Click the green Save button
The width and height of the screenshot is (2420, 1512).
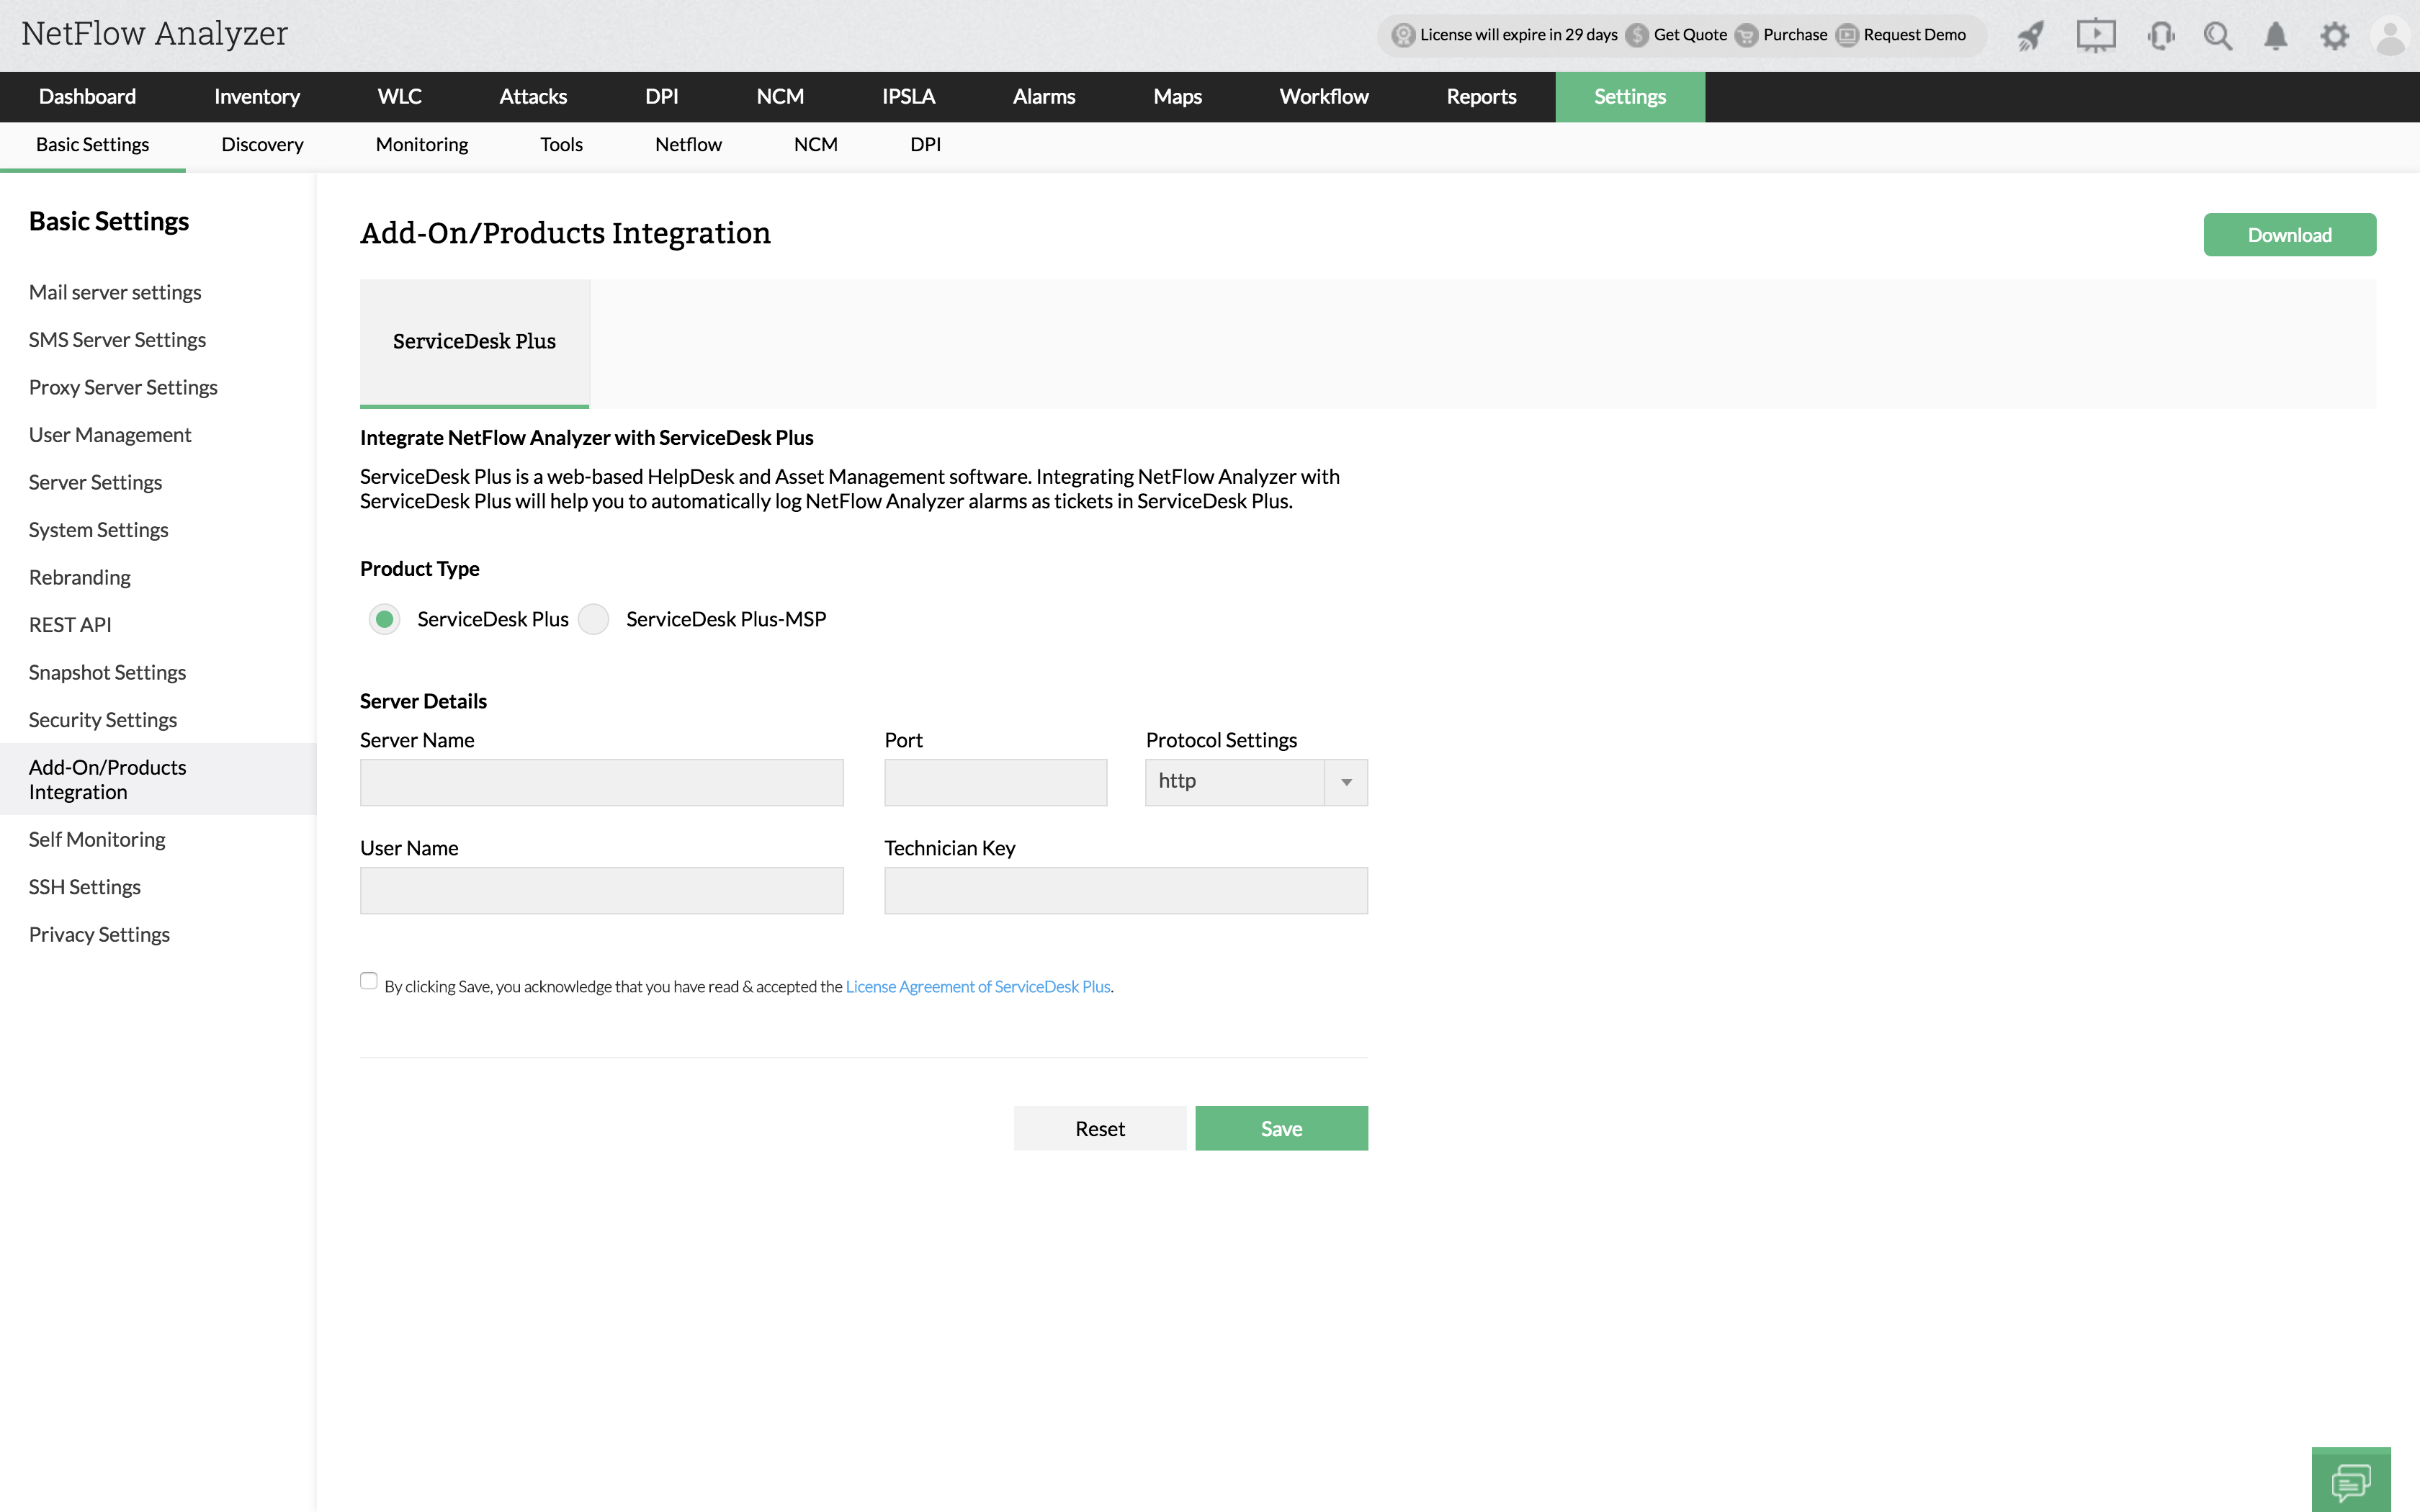(1281, 1128)
